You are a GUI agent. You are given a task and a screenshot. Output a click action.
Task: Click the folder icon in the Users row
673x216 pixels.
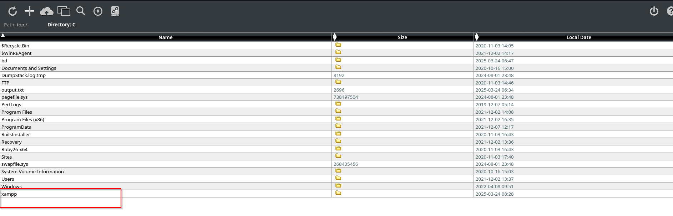[338, 178]
